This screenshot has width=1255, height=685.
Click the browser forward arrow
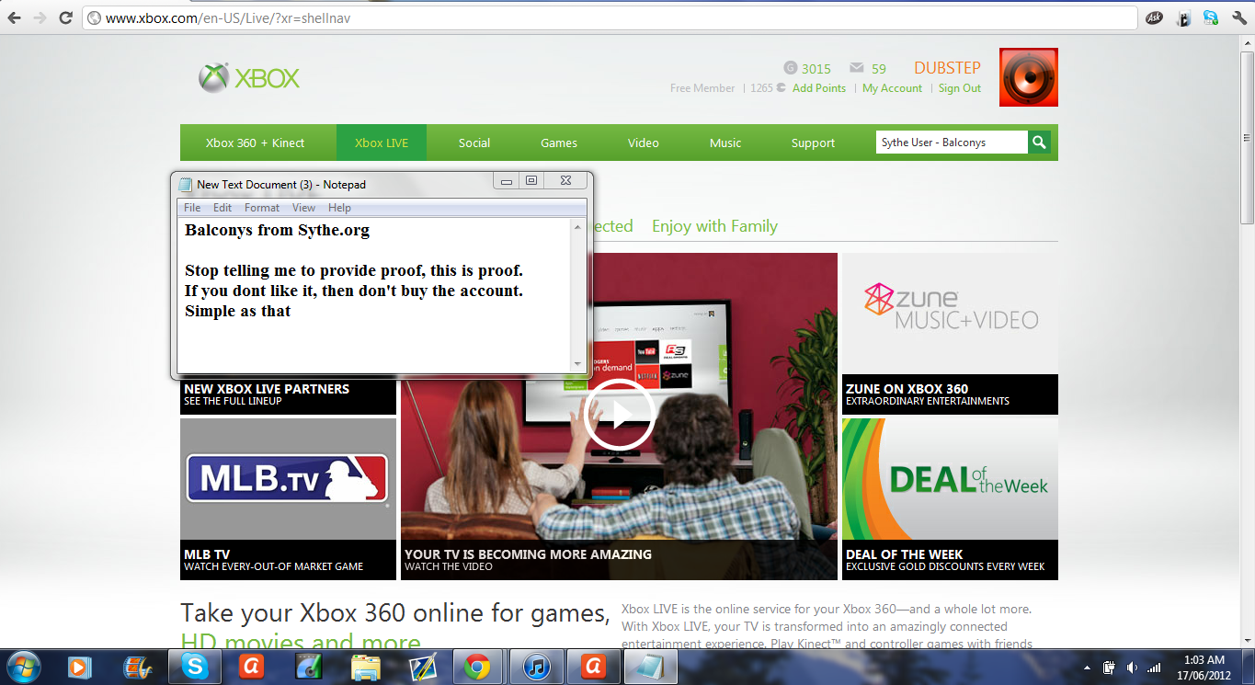click(40, 17)
